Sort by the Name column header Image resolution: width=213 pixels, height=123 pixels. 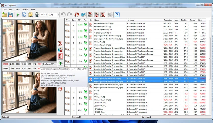(x=110, y=20)
